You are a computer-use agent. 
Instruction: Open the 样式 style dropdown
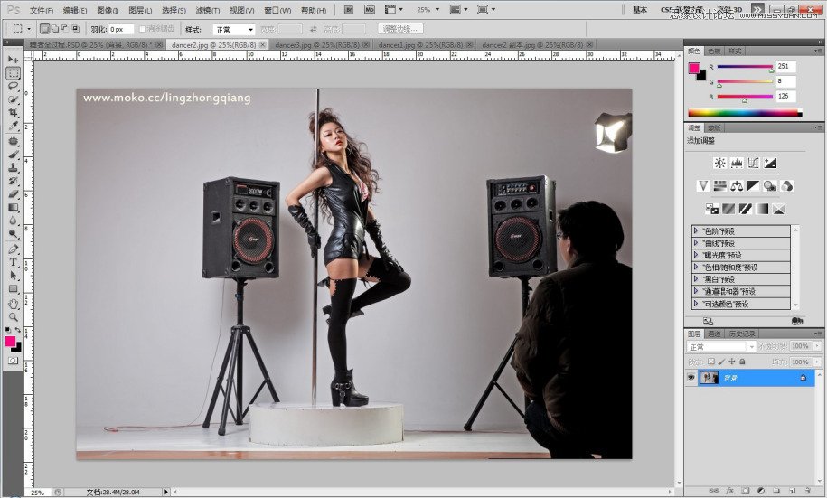[x=233, y=29]
